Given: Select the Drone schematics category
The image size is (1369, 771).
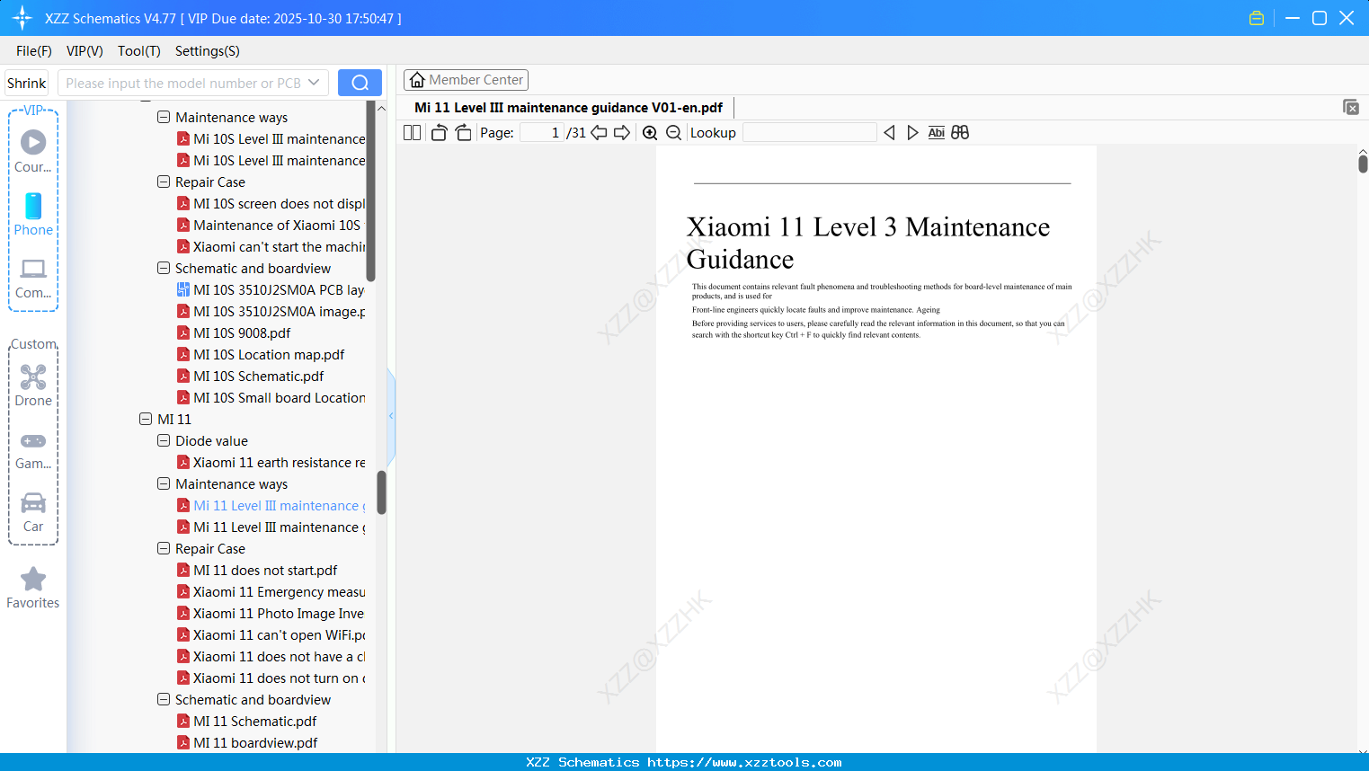Looking at the screenshot, I should coord(32,385).
